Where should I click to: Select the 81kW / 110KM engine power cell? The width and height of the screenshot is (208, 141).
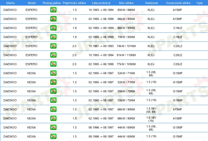[126, 55]
